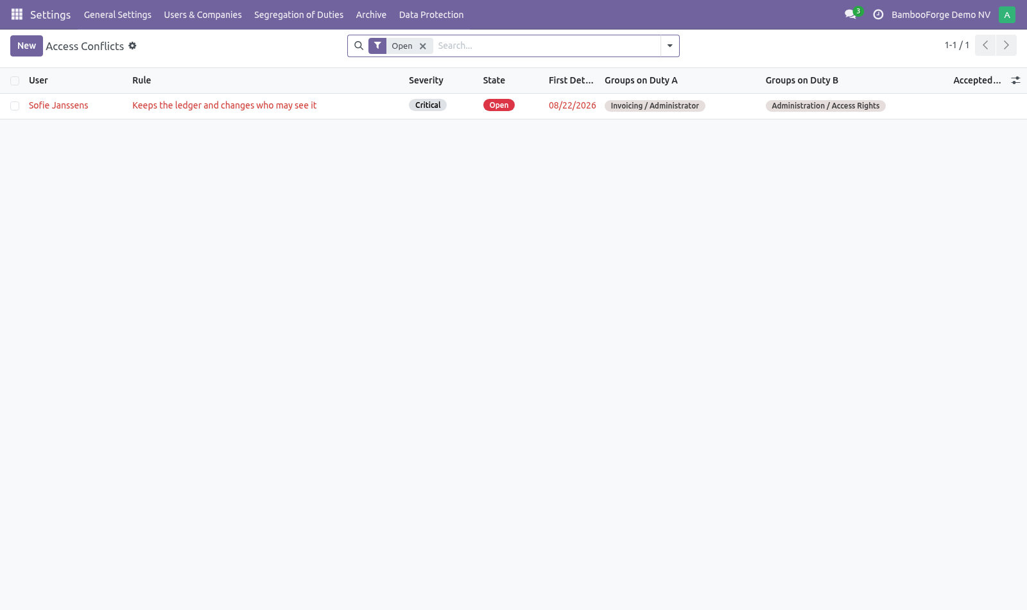
Task: Sort by the Severity column header
Action: pos(426,80)
